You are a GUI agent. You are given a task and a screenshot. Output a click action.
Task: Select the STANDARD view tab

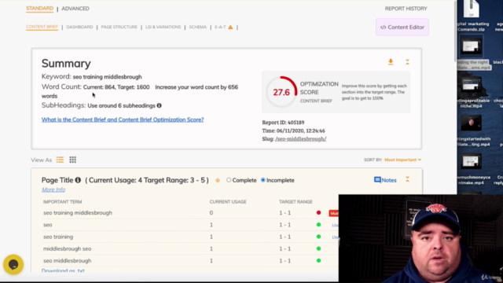40,9
